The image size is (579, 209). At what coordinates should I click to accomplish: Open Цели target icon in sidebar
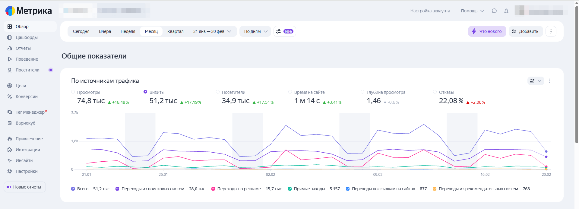click(10, 86)
